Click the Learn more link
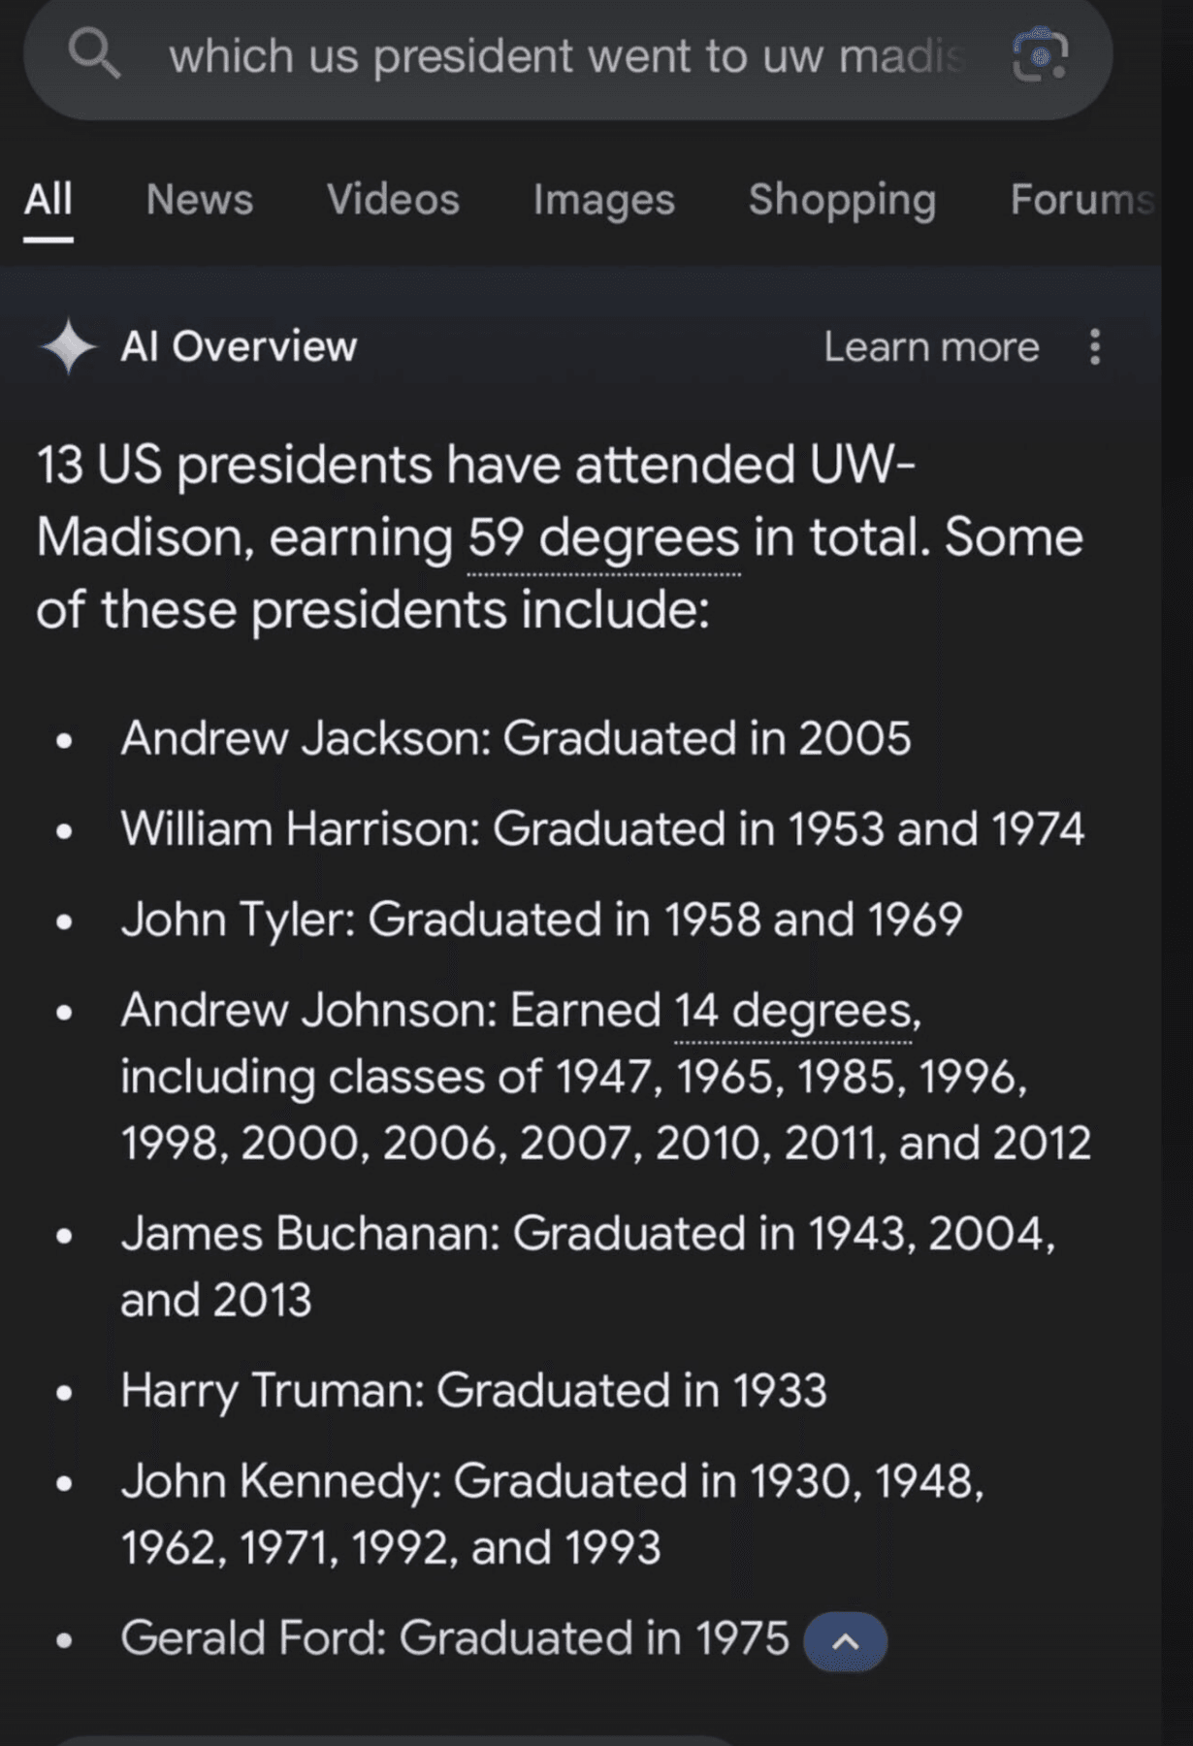Viewport: 1193px width, 1746px height. [x=931, y=346]
